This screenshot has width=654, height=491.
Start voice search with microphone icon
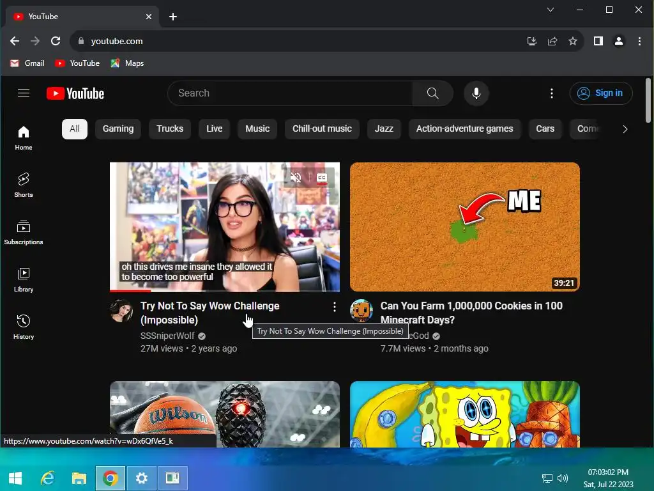tap(476, 93)
